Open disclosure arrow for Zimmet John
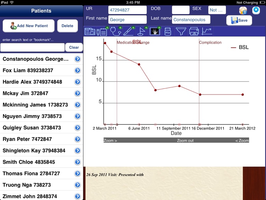 (x=77, y=196)
